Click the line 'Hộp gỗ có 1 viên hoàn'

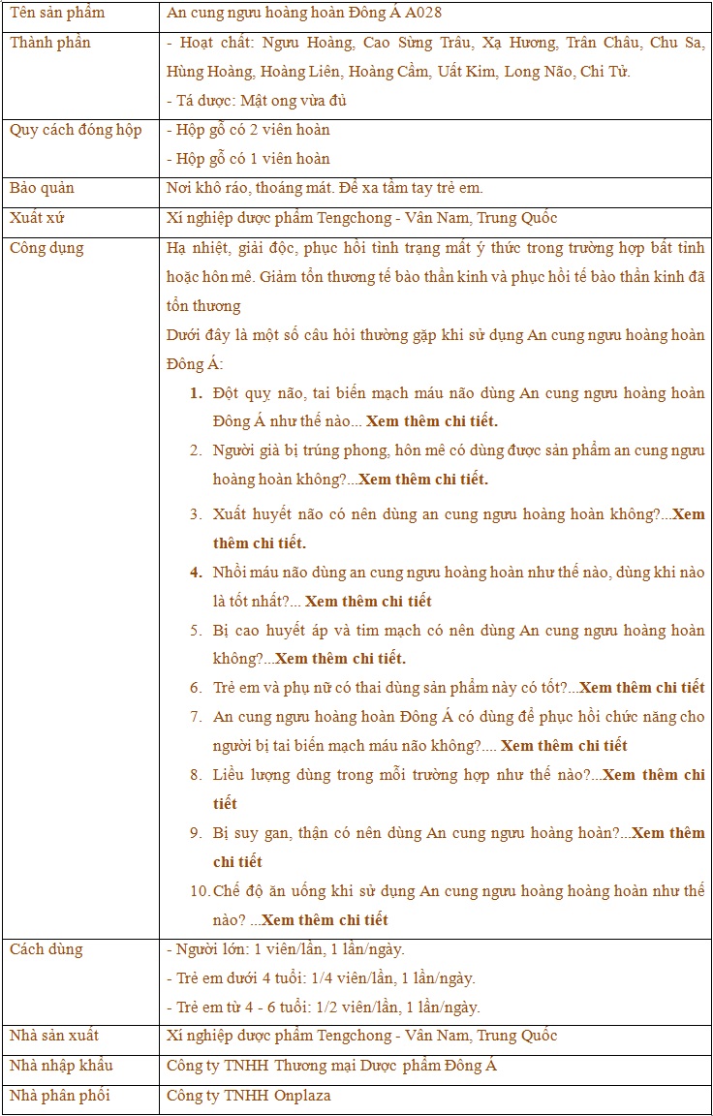tap(248, 159)
